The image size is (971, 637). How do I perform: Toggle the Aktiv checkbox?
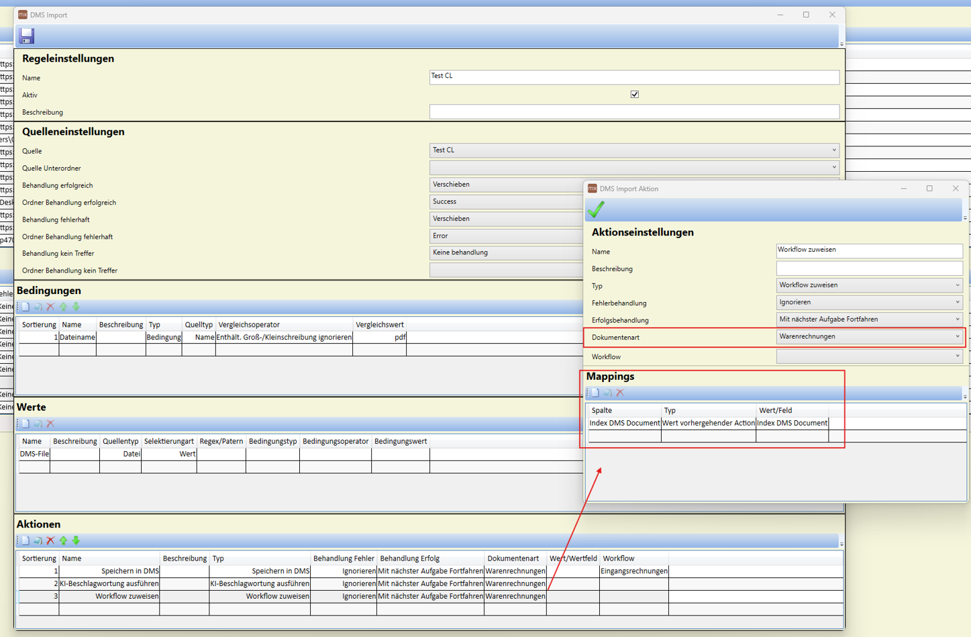pyautogui.click(x=635, y=95)
